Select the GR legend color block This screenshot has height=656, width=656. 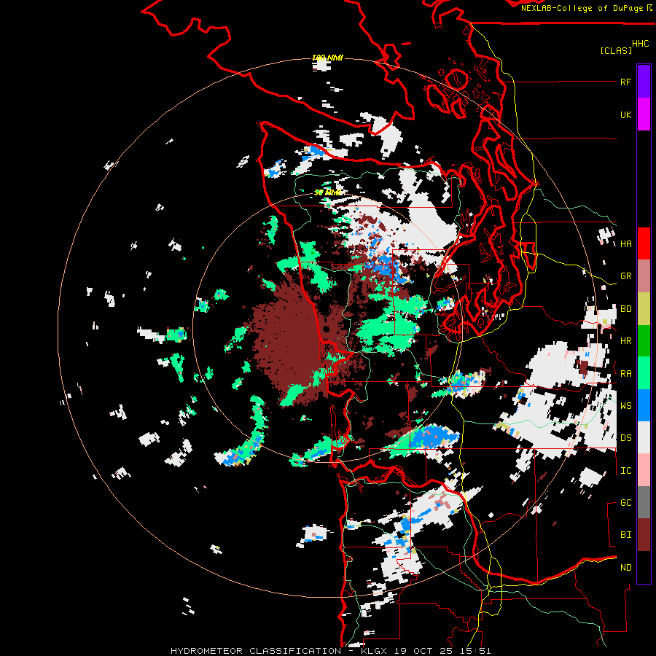[x=644, y=276]
